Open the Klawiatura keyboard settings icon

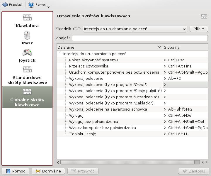coord(27,18)
